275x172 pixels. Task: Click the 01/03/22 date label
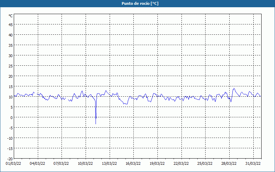pos(13,164)
